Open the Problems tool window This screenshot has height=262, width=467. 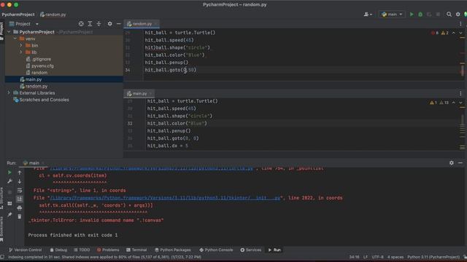tap(108, 250)
